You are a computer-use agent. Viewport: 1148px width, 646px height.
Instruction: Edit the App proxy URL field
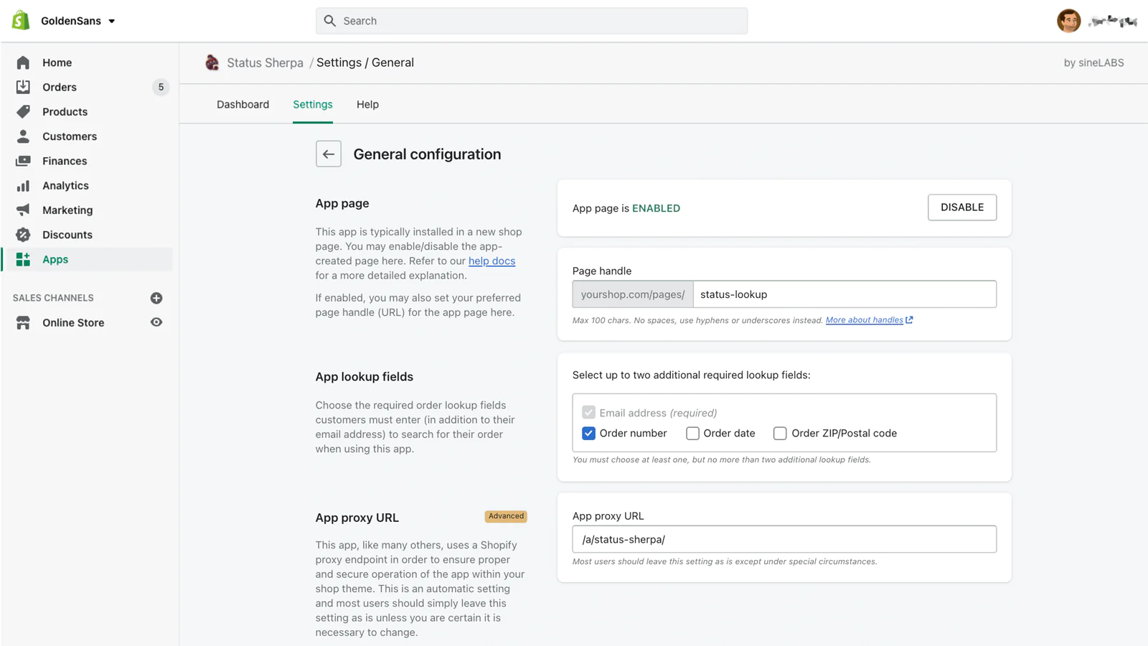pyautogui.click(x=784, y=539)
